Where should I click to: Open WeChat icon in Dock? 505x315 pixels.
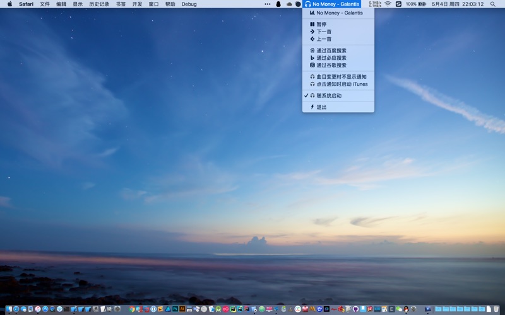(399, 309)
